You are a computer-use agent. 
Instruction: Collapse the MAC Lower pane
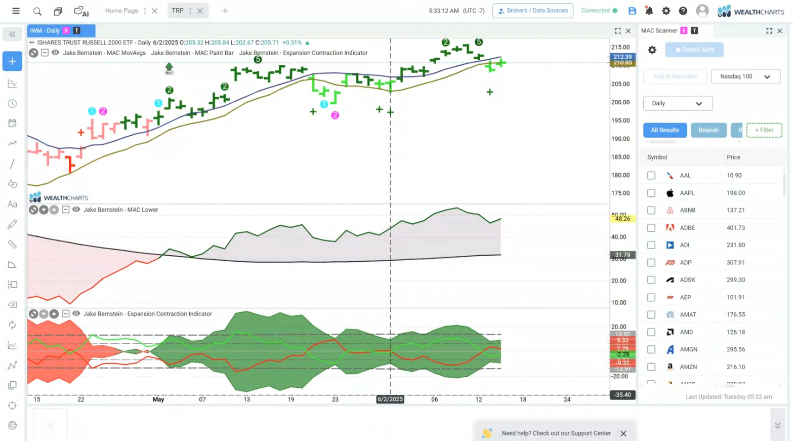(65, 210)
